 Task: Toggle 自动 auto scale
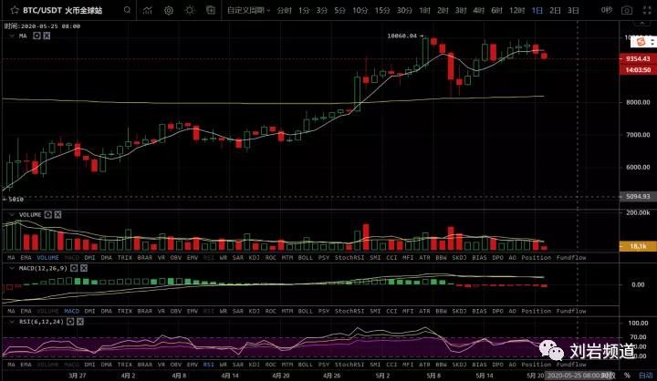(x=646, y=376)
